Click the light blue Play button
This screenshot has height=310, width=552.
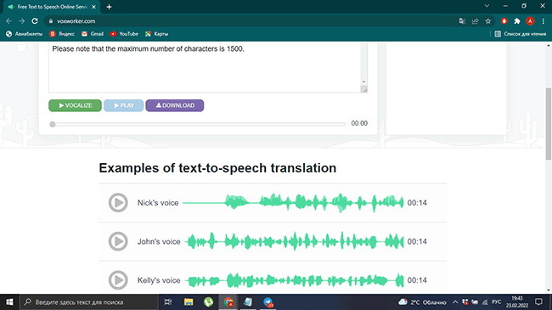pos(124,105)
